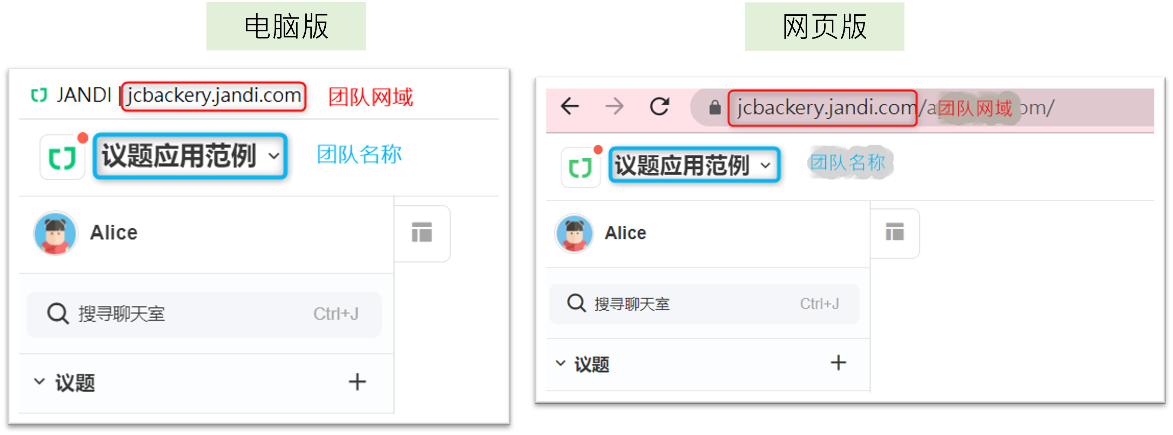Screen dimensions: 1173x435
Task: Click the lock icon in the address bar
Action: pyautogui.click(x=715, y=108)
